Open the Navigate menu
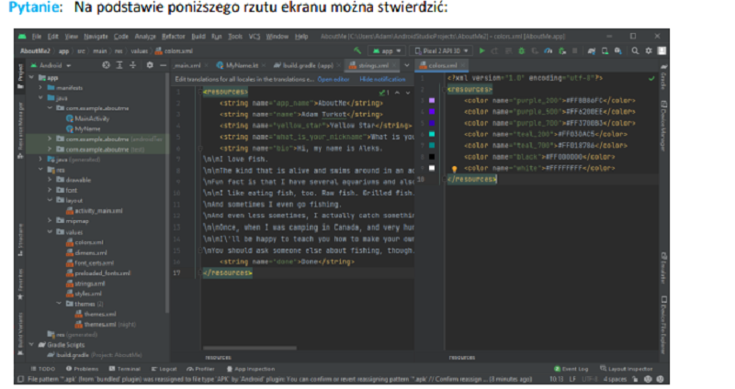 point(96,36)
